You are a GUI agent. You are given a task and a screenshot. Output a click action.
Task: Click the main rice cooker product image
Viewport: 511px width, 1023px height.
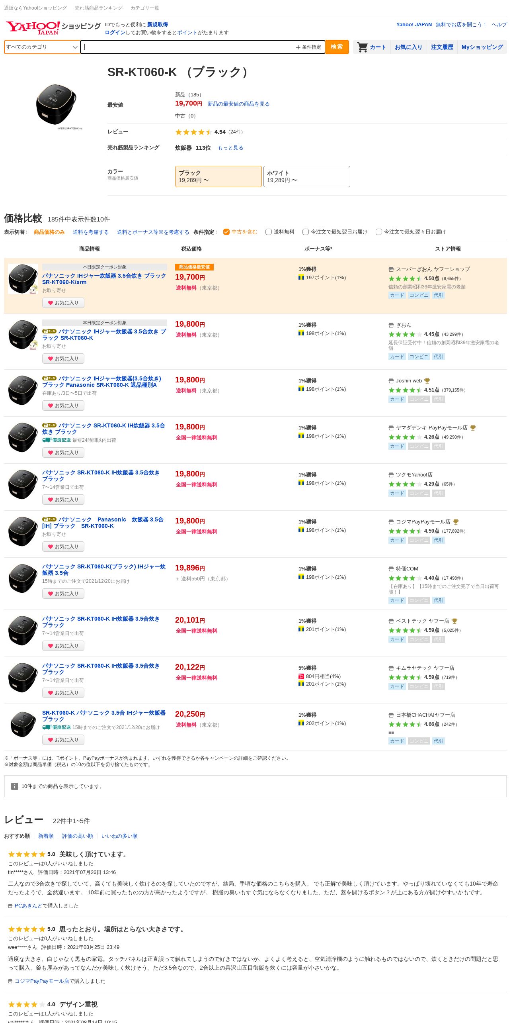pos(57,104)
